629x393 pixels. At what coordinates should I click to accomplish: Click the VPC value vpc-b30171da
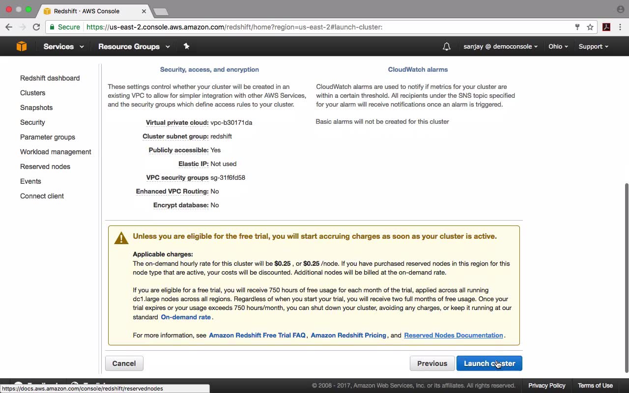(x=231, y=122)
